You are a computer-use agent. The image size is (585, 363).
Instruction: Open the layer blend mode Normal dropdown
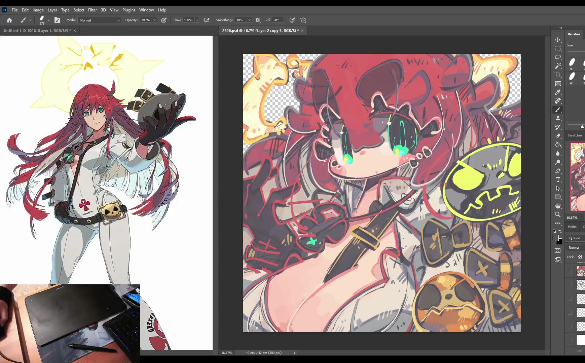tap(576, 247)
